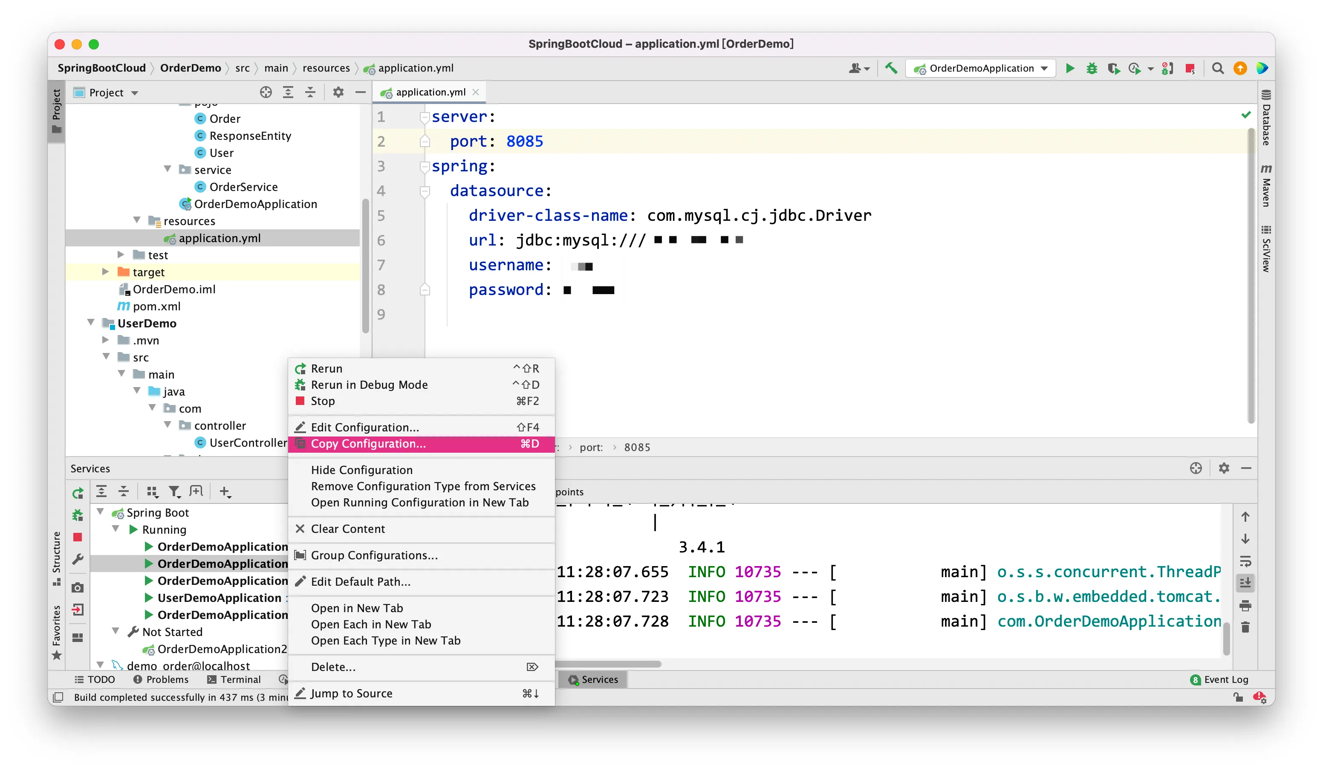Image resolution: width=1323 pixels, height=769 pixels.
Task: Choose Rerun in Debug Mode
Action: click(x=421, y=385)
